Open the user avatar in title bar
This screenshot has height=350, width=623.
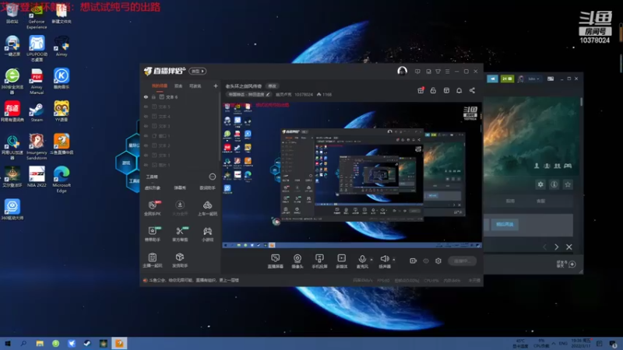tap(402, 71)
